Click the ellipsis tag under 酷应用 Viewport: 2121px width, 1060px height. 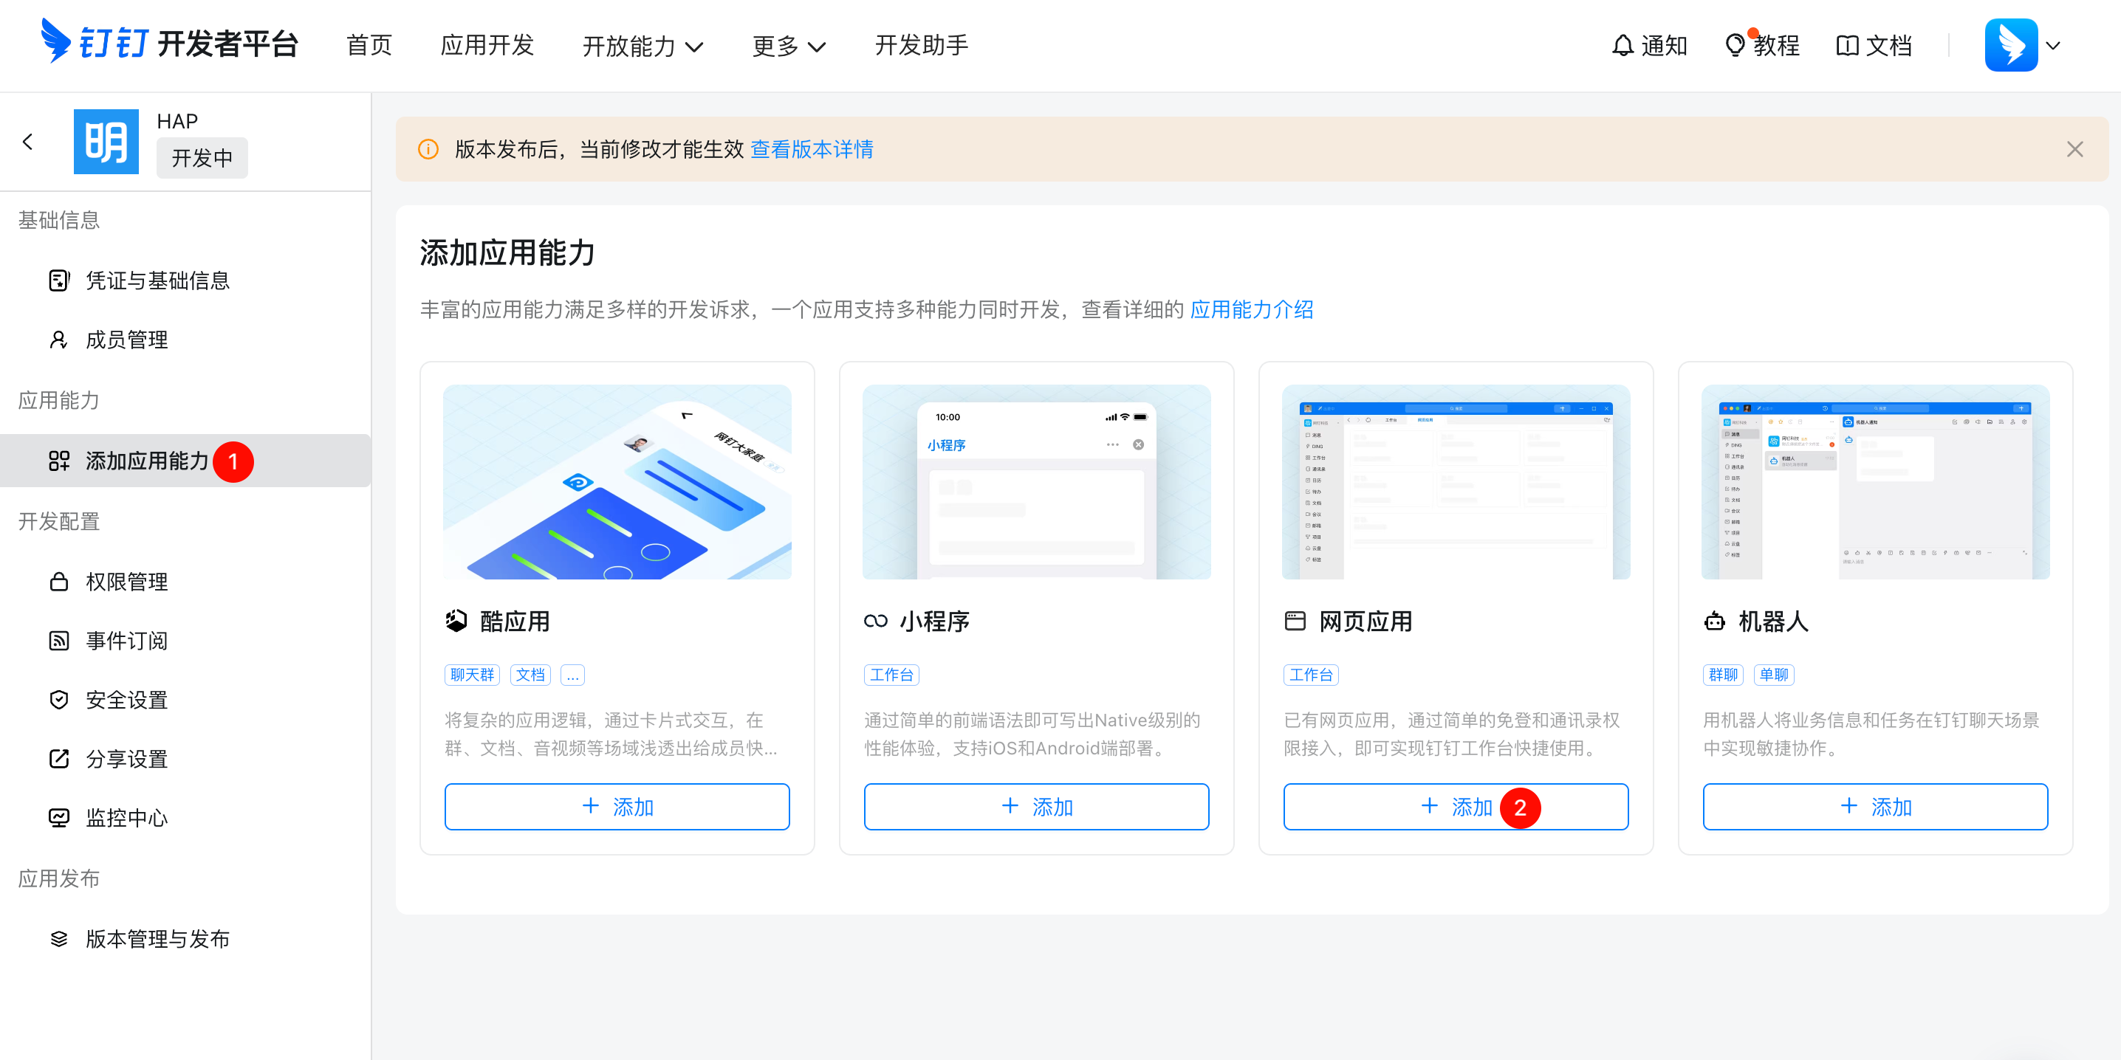(572, 675)
